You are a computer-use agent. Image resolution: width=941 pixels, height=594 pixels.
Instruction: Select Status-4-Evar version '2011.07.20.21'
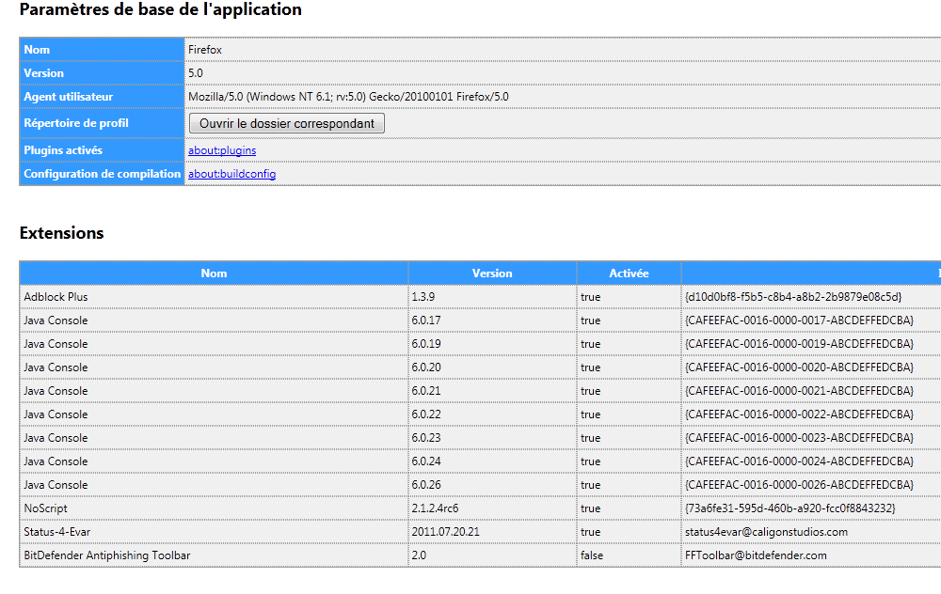[445, 532]
